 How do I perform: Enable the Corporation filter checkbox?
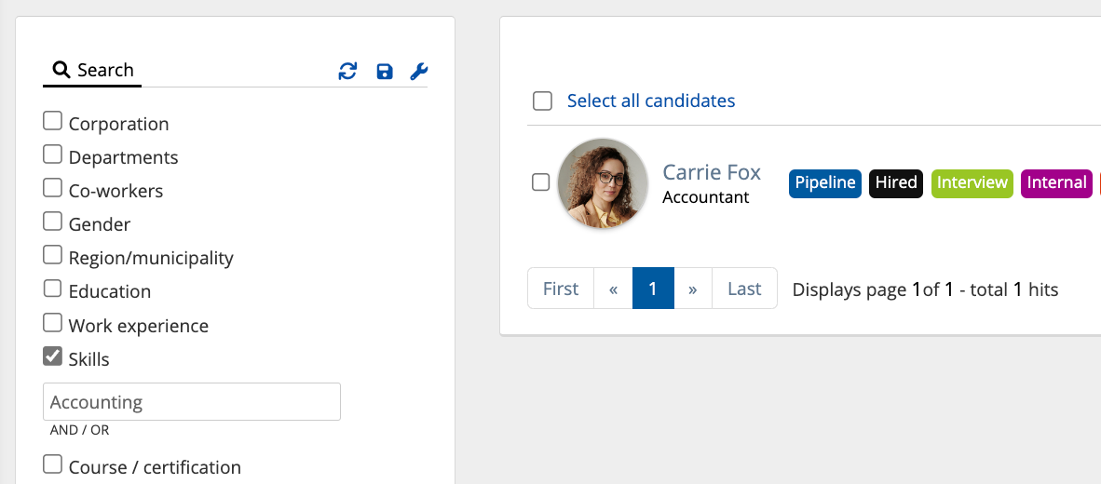[53, 121]
